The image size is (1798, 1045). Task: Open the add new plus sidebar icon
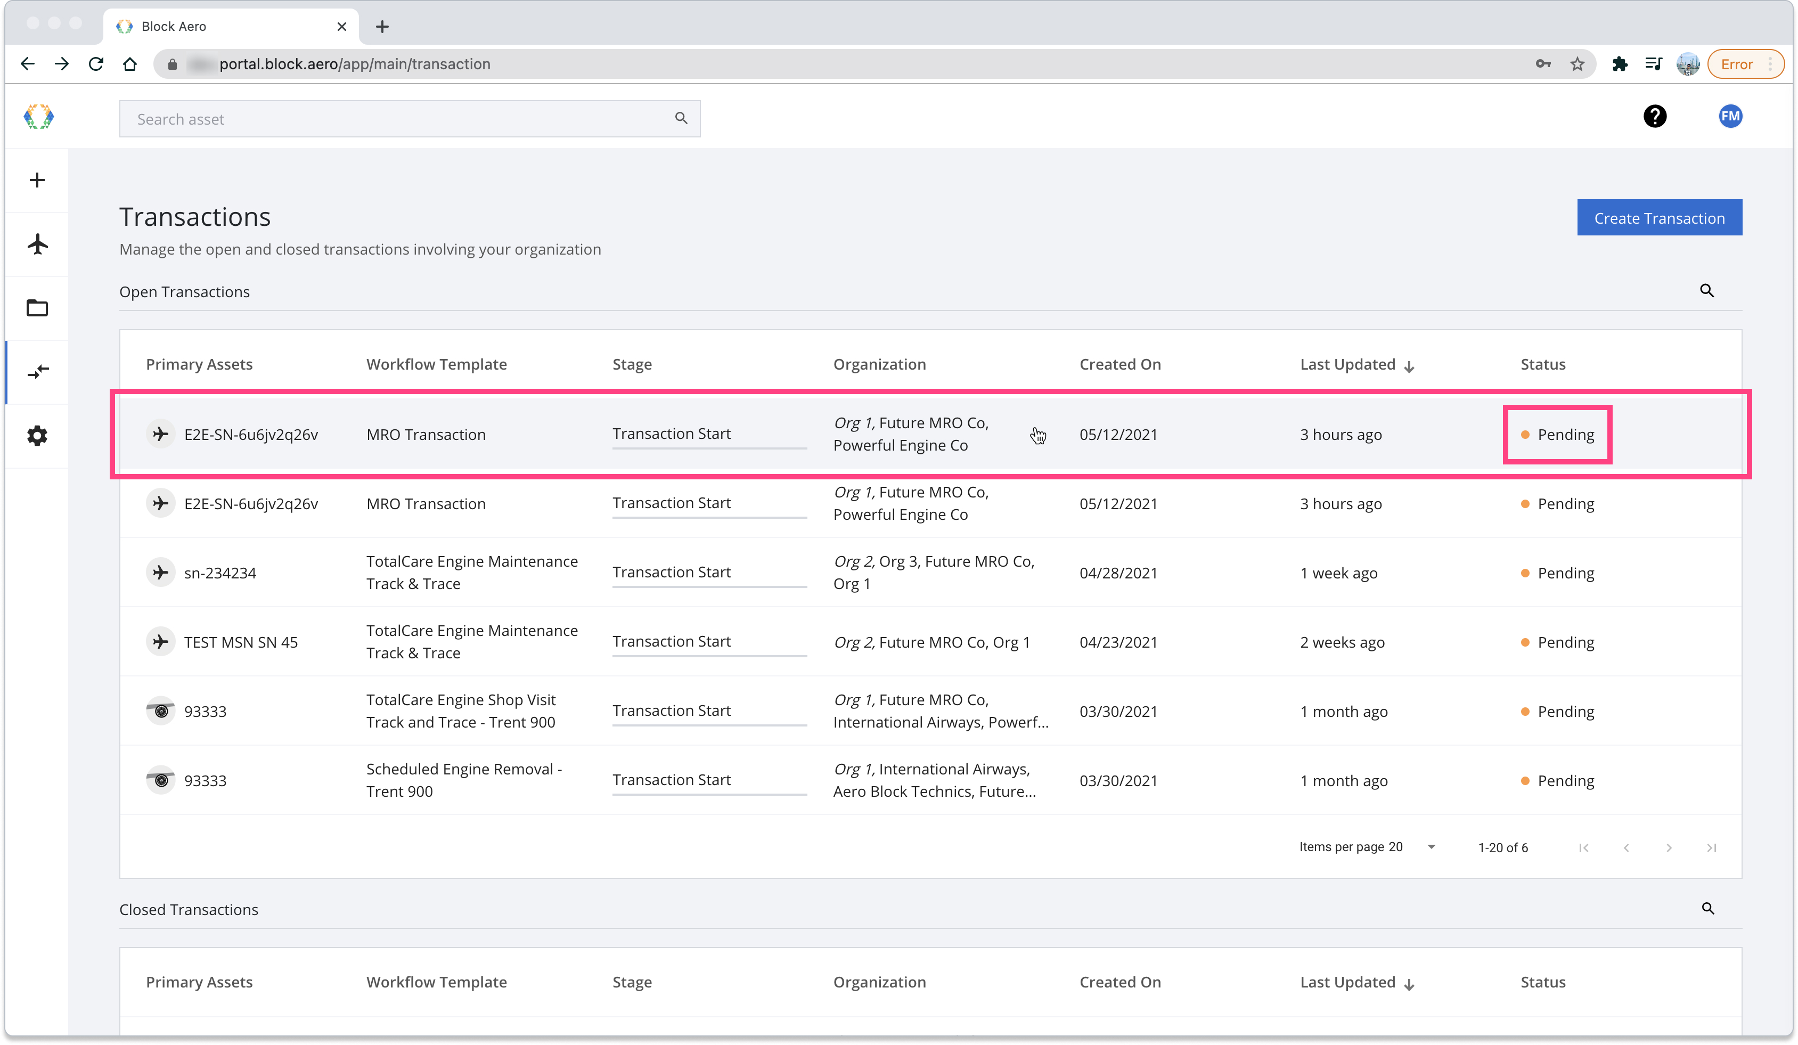pyautogui.click(x=37, y=179)
